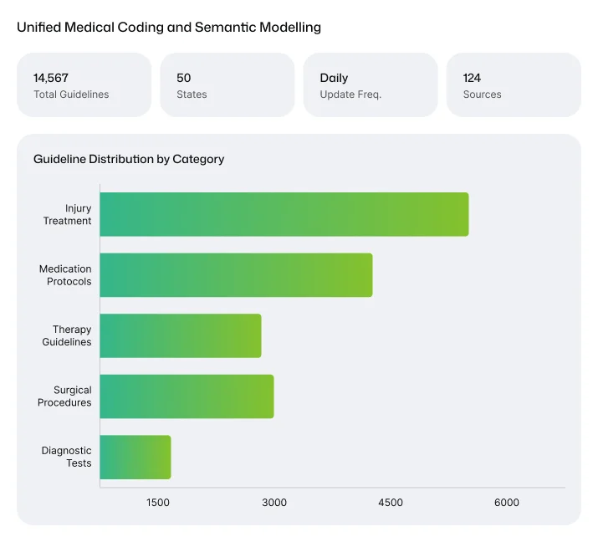Select the Medication Protocols bar
This screenshot has width=598, height=542.
[236, 275]
